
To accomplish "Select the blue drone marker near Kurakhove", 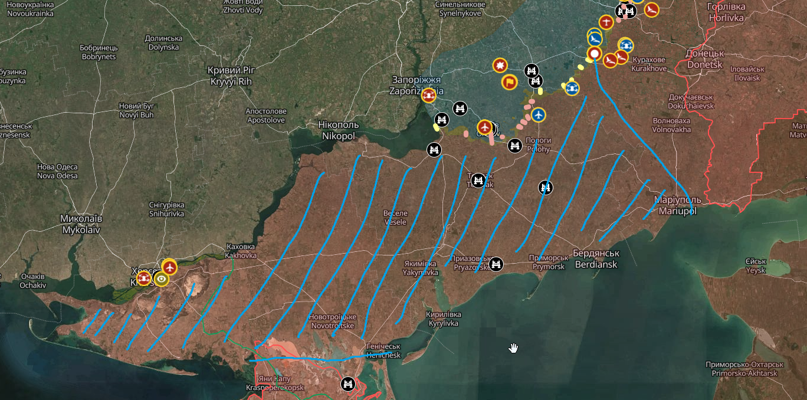I will [x=626, y=44].
